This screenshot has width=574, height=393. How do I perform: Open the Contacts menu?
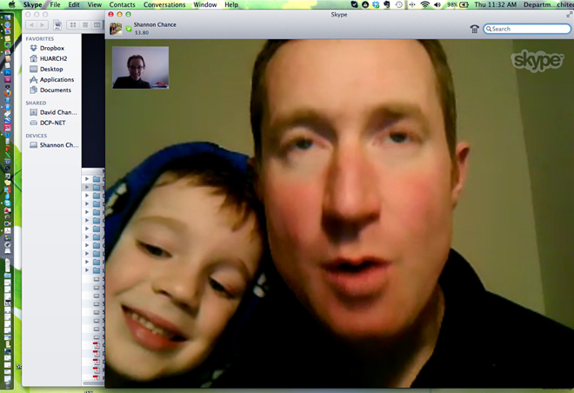[x=122, y=5]
